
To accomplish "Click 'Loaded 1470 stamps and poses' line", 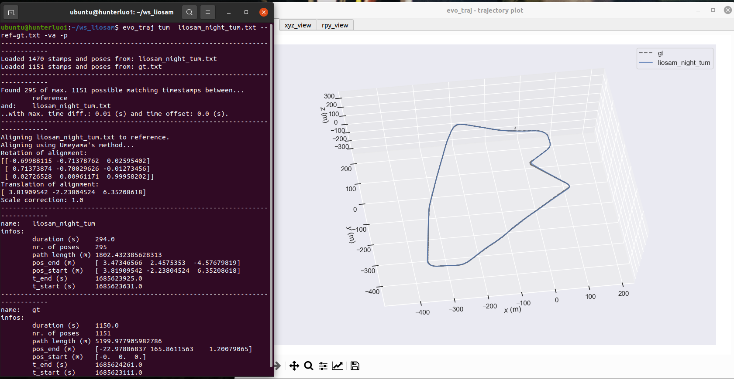I will (109, 59).
